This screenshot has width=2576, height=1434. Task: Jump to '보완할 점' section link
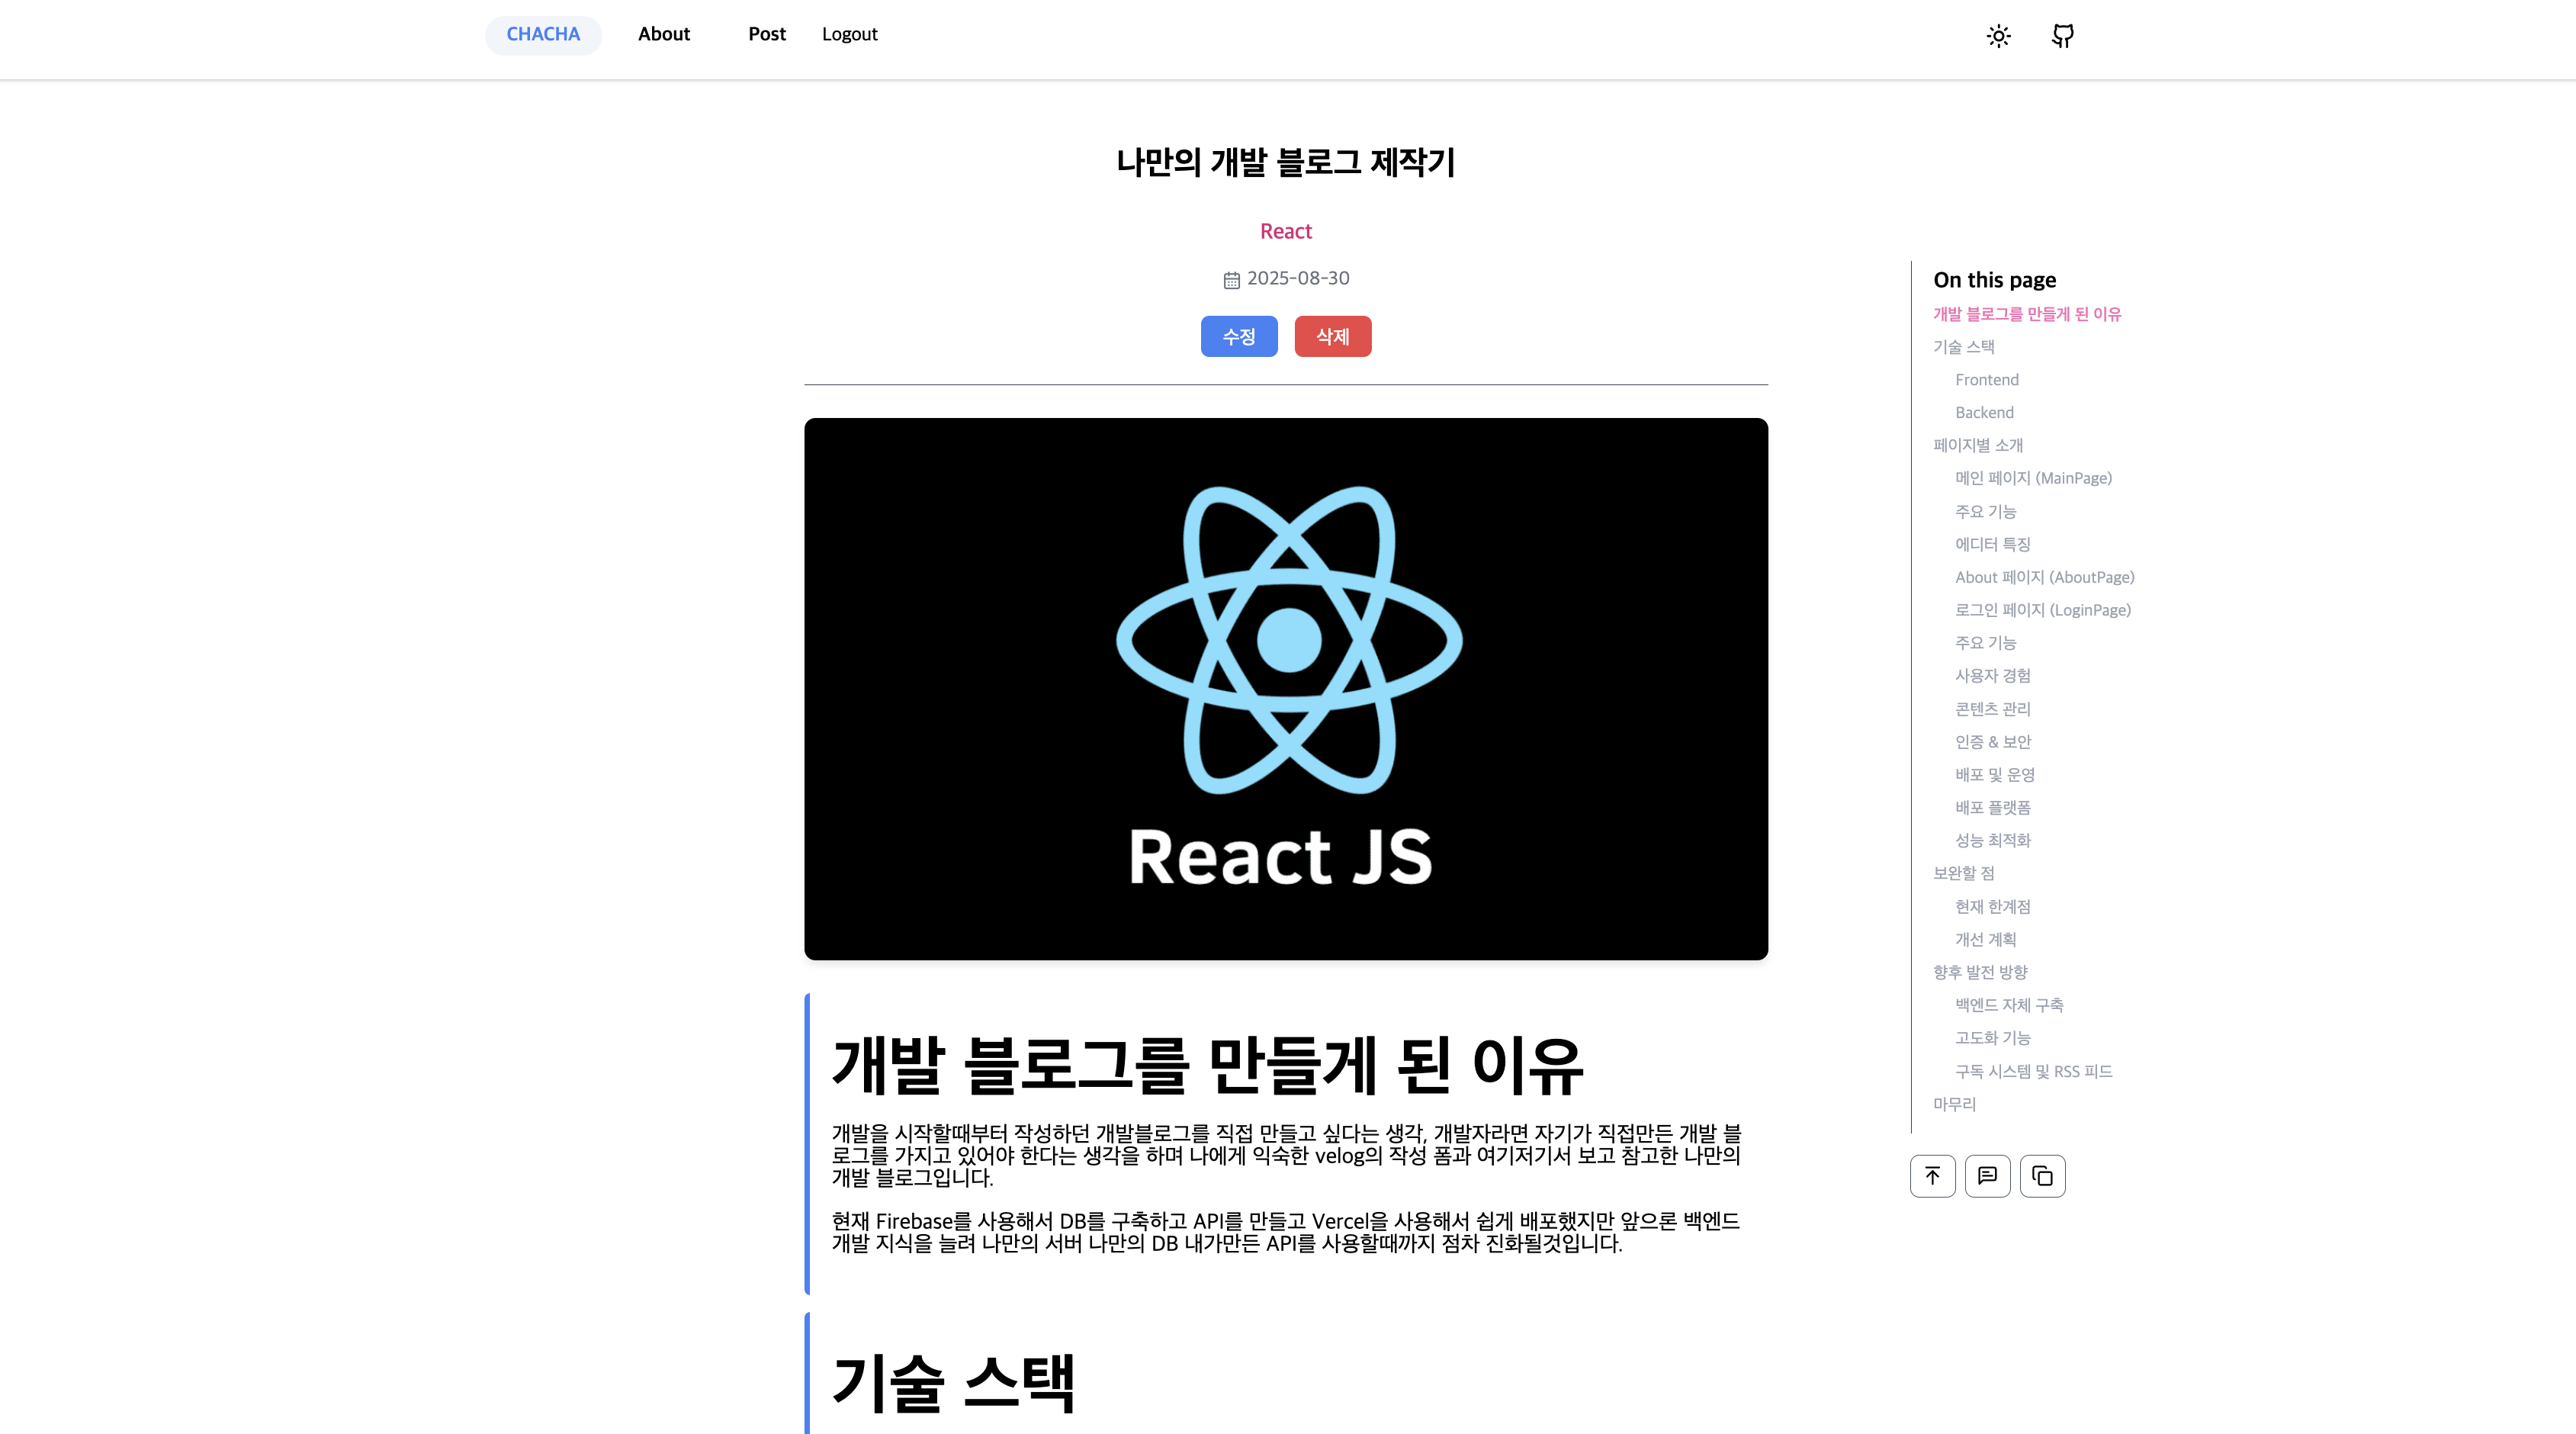tap(1964, 874)
